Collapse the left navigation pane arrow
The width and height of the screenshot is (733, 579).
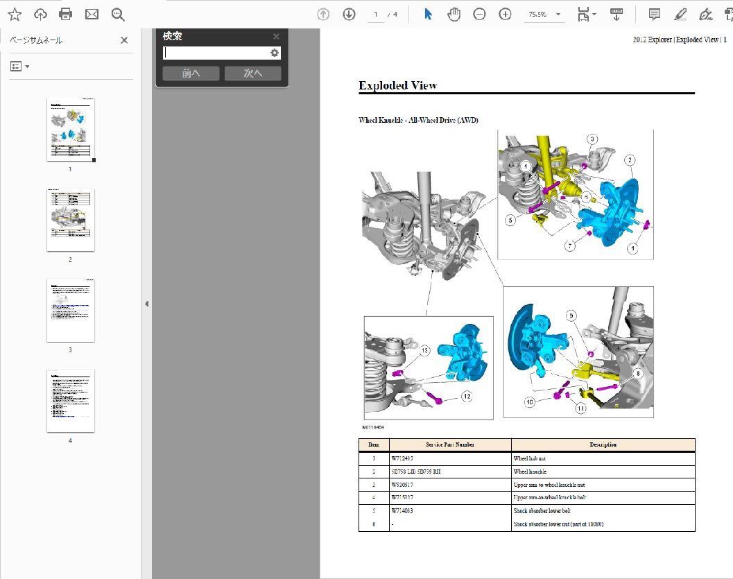146,304
